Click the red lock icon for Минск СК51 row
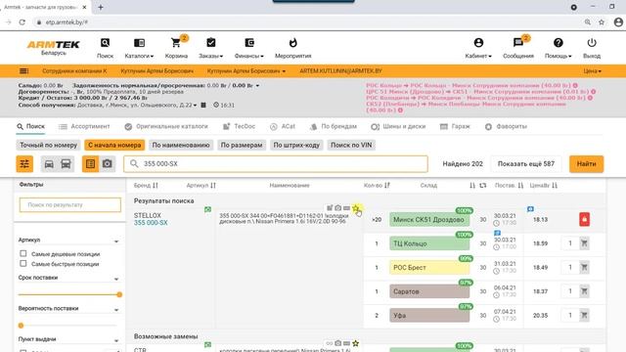The image size is (626, 352). point(585,219)
